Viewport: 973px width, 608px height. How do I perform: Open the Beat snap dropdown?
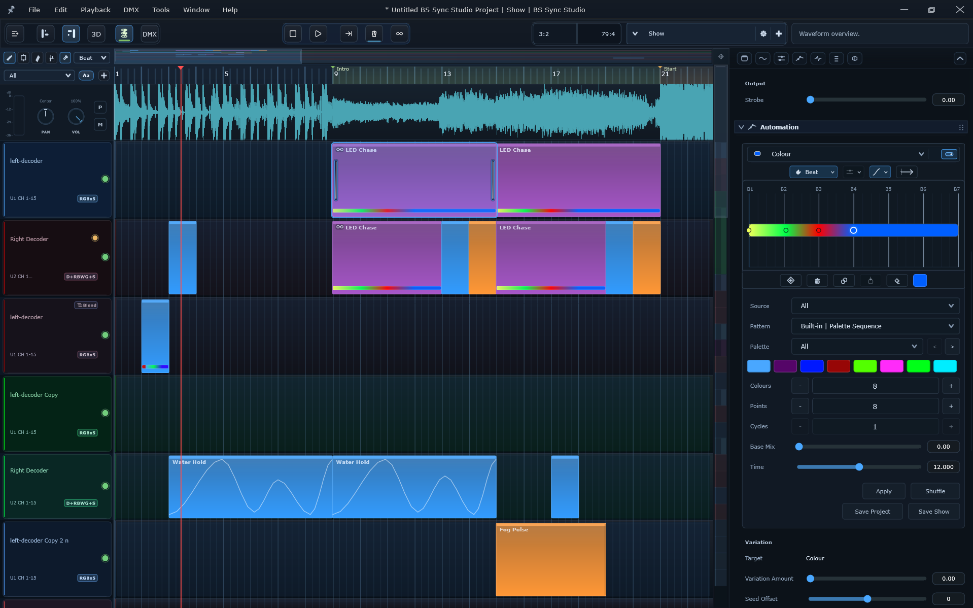tap(92, 58)
